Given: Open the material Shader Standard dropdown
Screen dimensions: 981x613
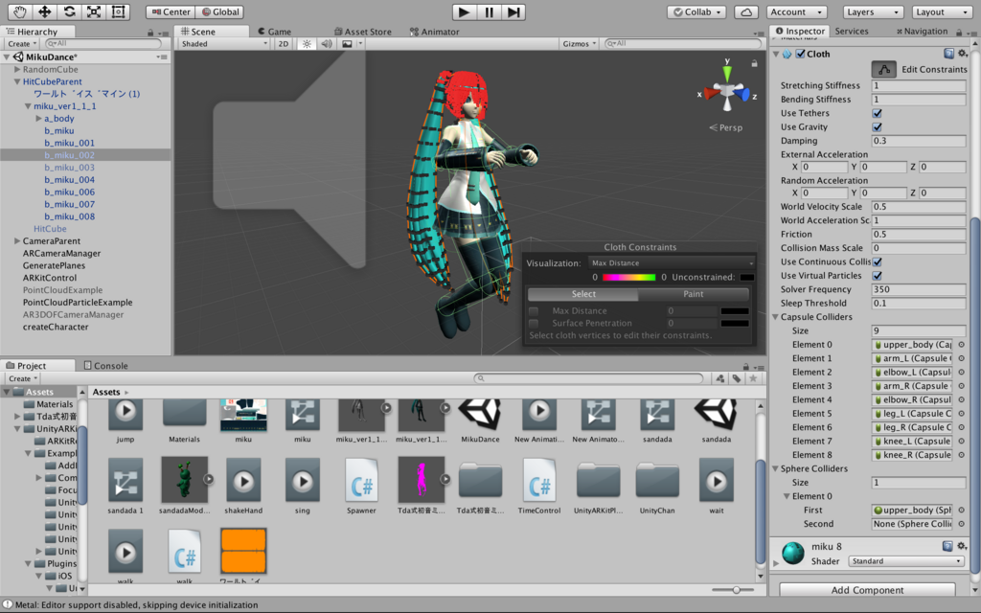Looking at the screenshot, I should [x=906, y=561].
